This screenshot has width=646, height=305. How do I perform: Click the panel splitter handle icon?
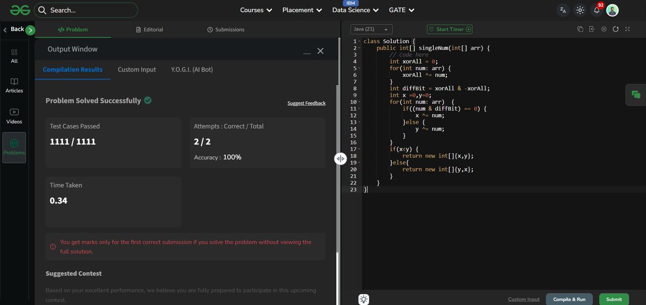coord(340,159)
